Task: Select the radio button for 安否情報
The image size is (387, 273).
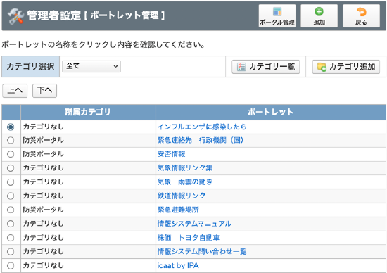Action: (x=11, y=154)
